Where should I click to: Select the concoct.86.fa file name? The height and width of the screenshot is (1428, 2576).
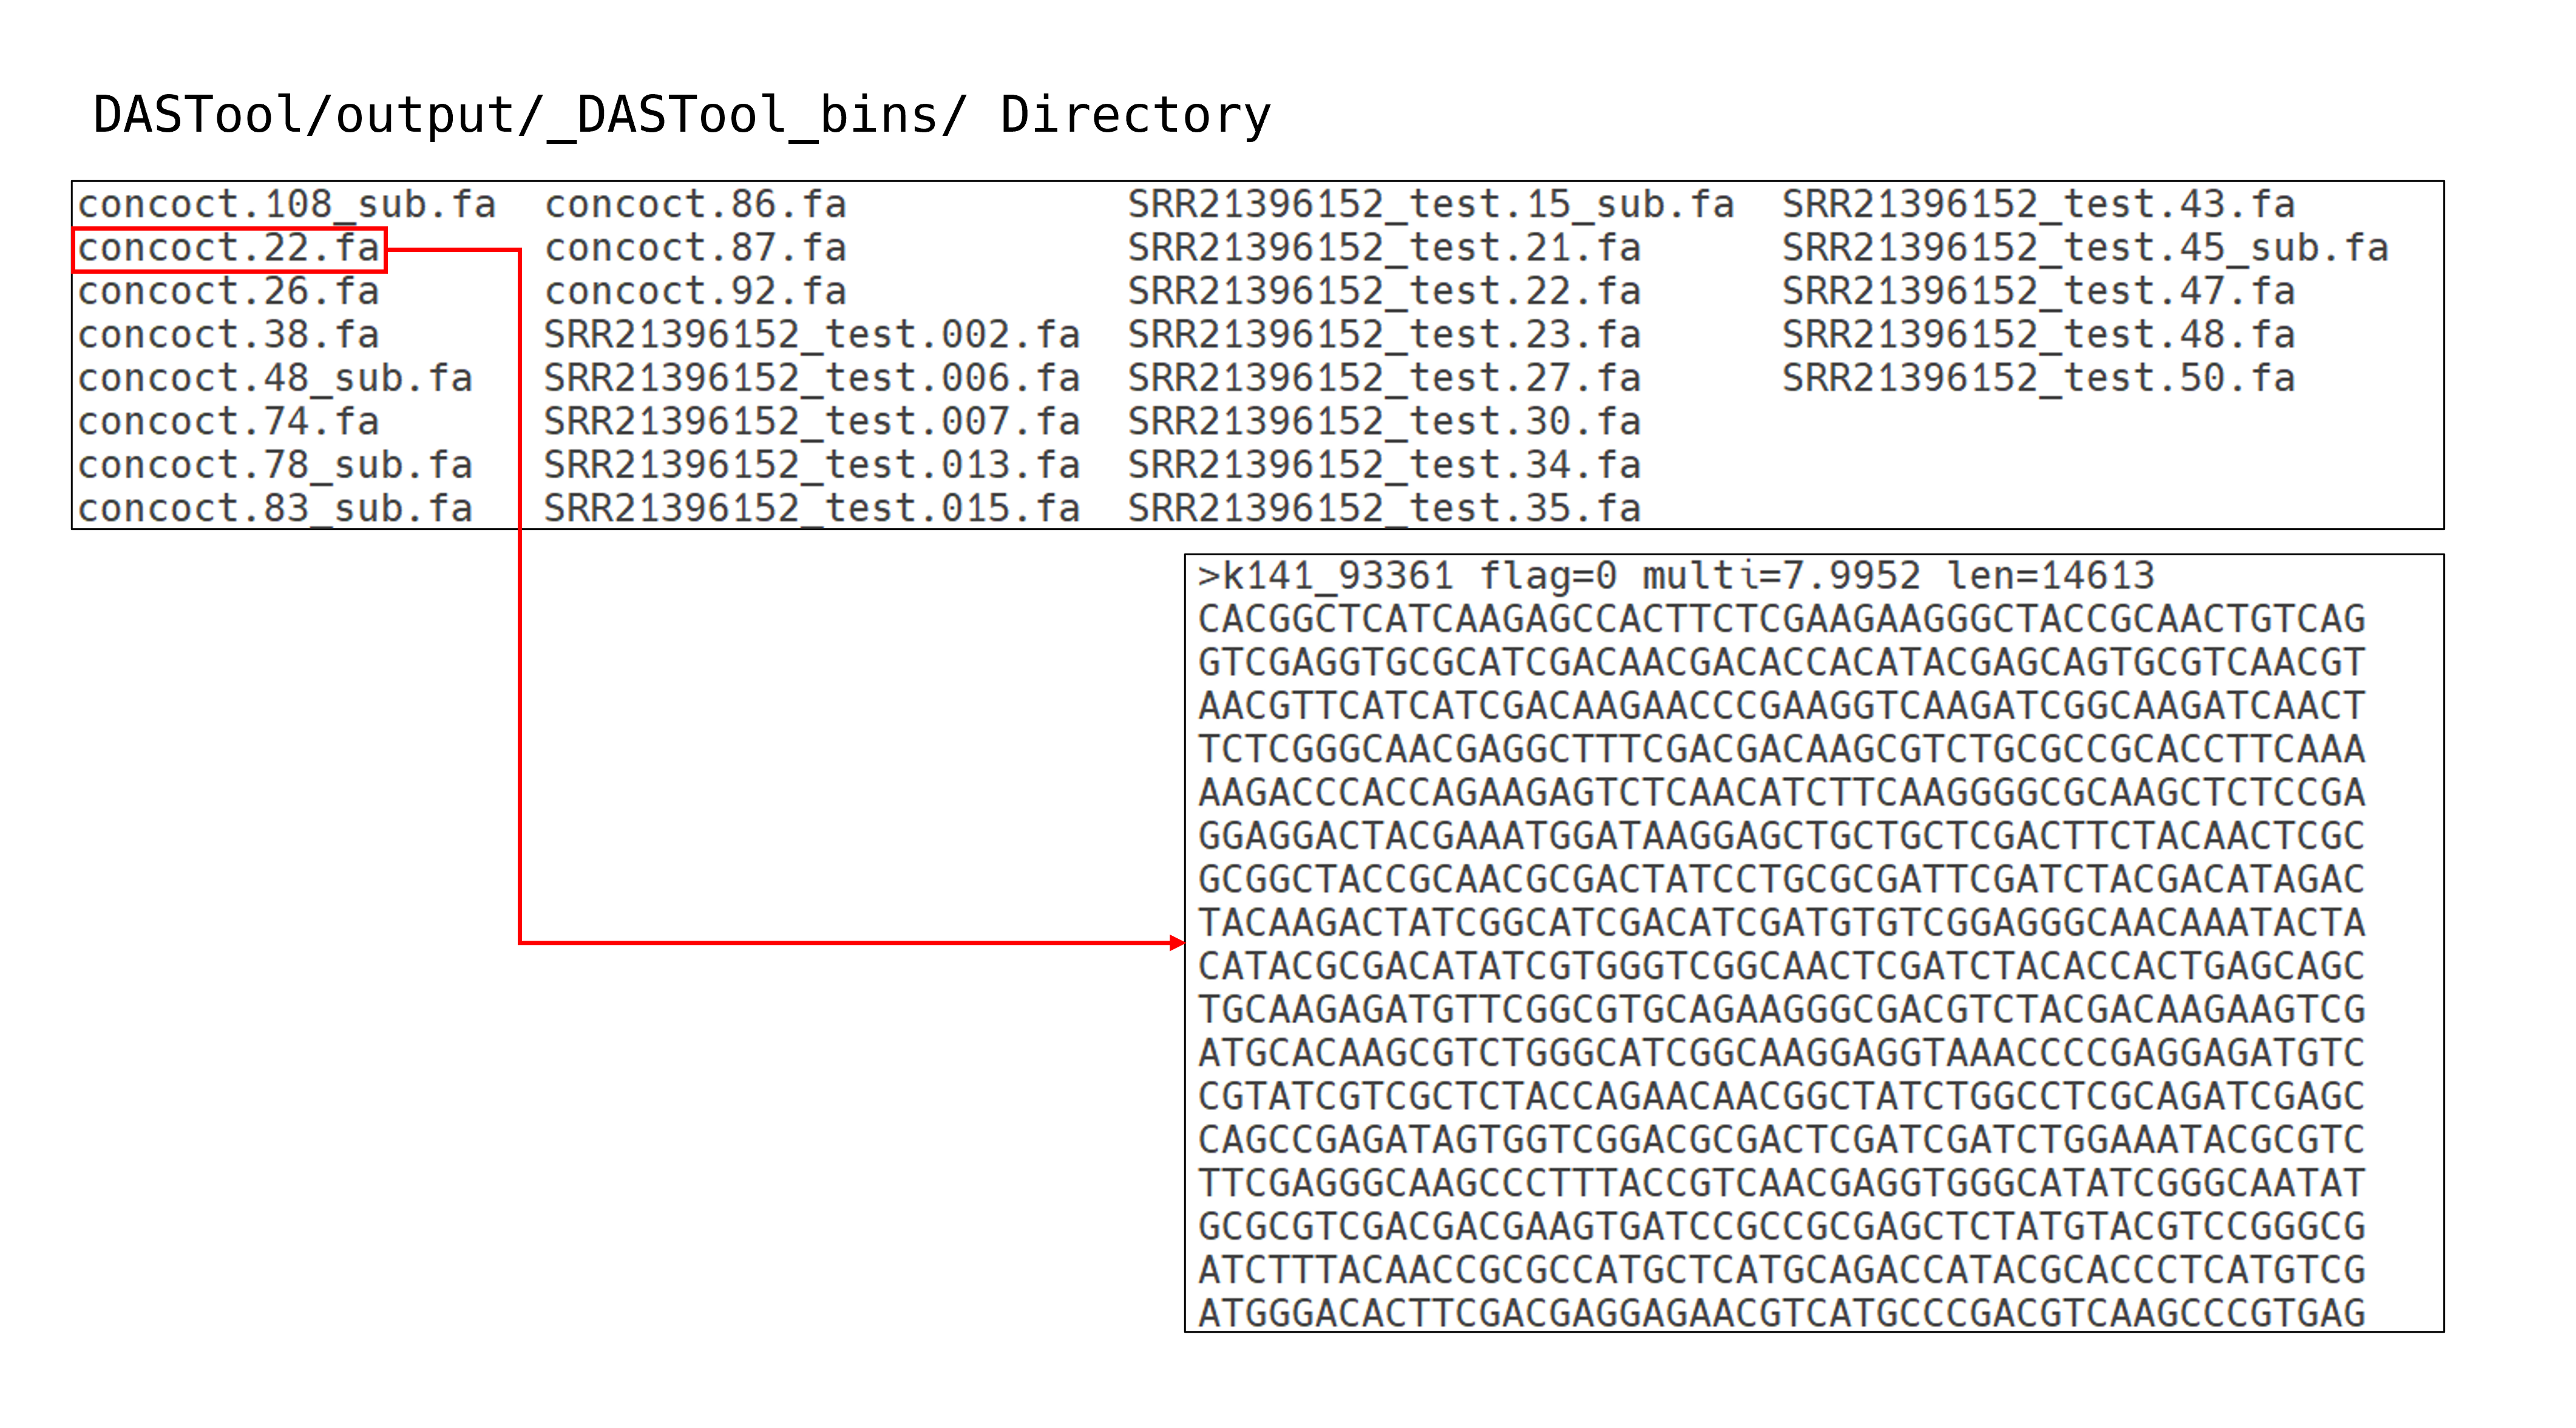pos(695,205)
